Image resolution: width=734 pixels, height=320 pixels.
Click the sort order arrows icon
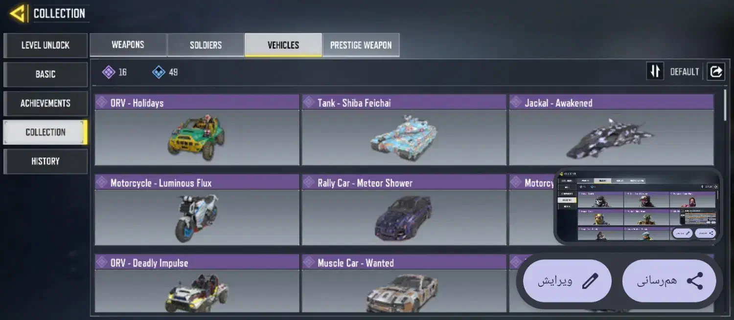pyautogui.click(x=655, y=71)
